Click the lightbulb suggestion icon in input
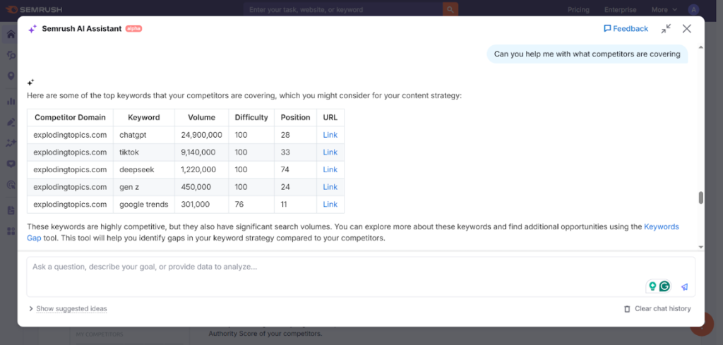723x345 pixels. 652,286
